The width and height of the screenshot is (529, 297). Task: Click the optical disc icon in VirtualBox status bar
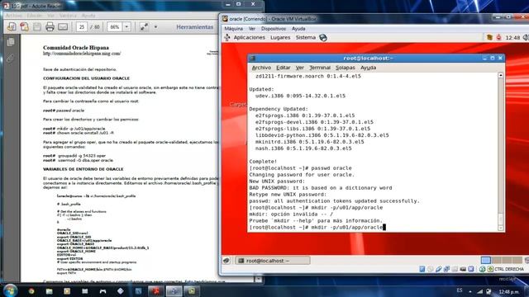click(x=430, y=269)
